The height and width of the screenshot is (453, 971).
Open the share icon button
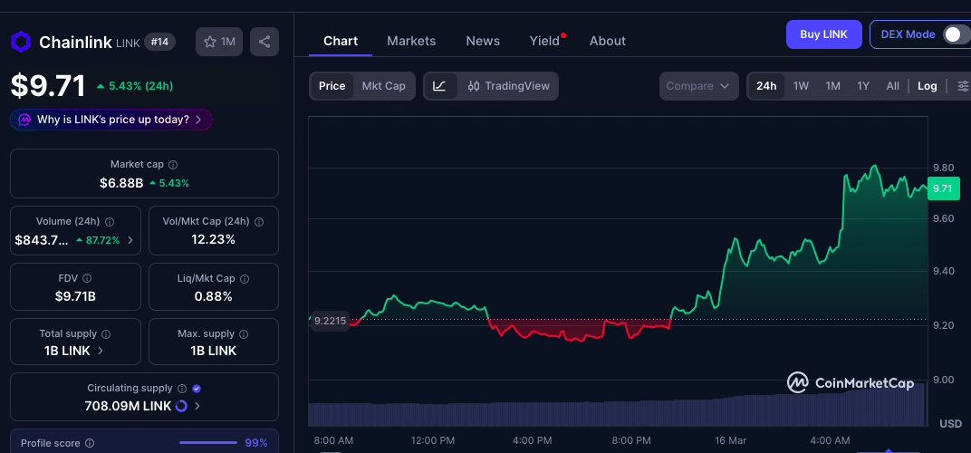coord(264,42)
